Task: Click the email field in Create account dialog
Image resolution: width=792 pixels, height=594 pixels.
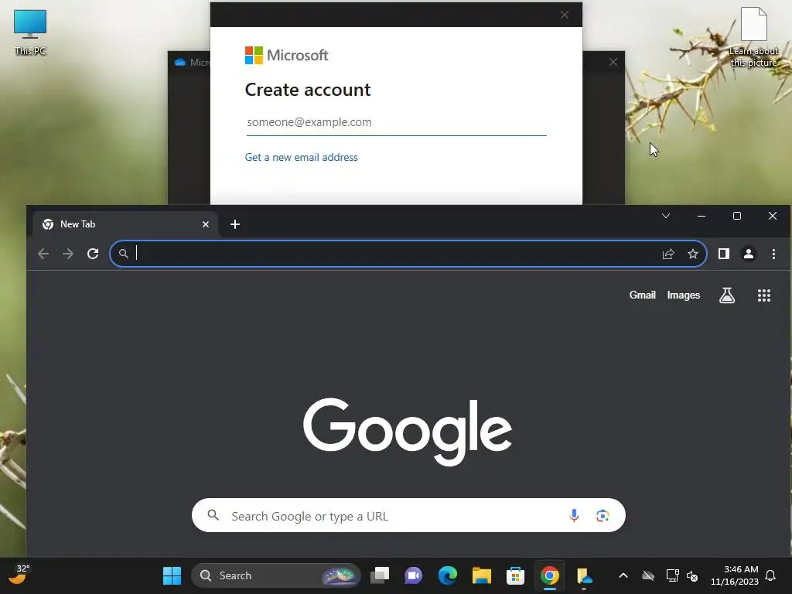Action: [397, 123]
